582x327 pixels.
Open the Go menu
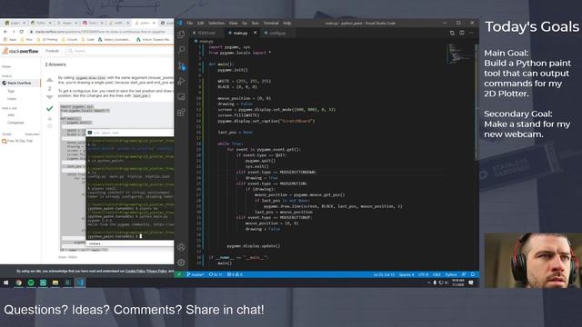[x=245, y=23]
